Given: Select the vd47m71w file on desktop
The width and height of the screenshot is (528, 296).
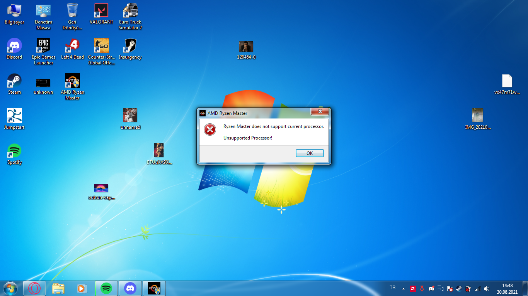Looking at the screenshot, I should tap(507, 84).
